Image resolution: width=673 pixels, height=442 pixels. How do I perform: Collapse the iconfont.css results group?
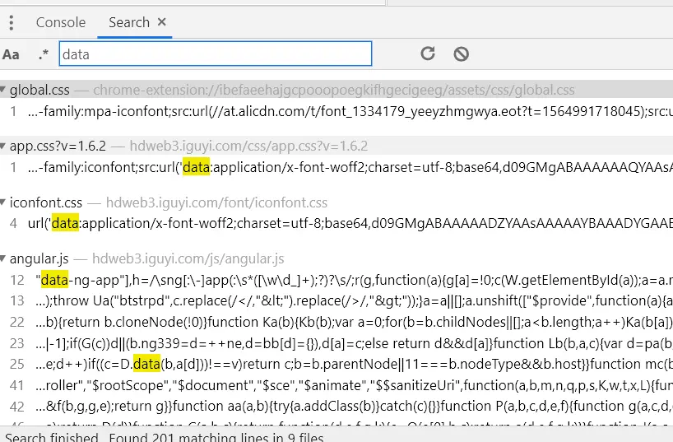click(x=3, y=202)
